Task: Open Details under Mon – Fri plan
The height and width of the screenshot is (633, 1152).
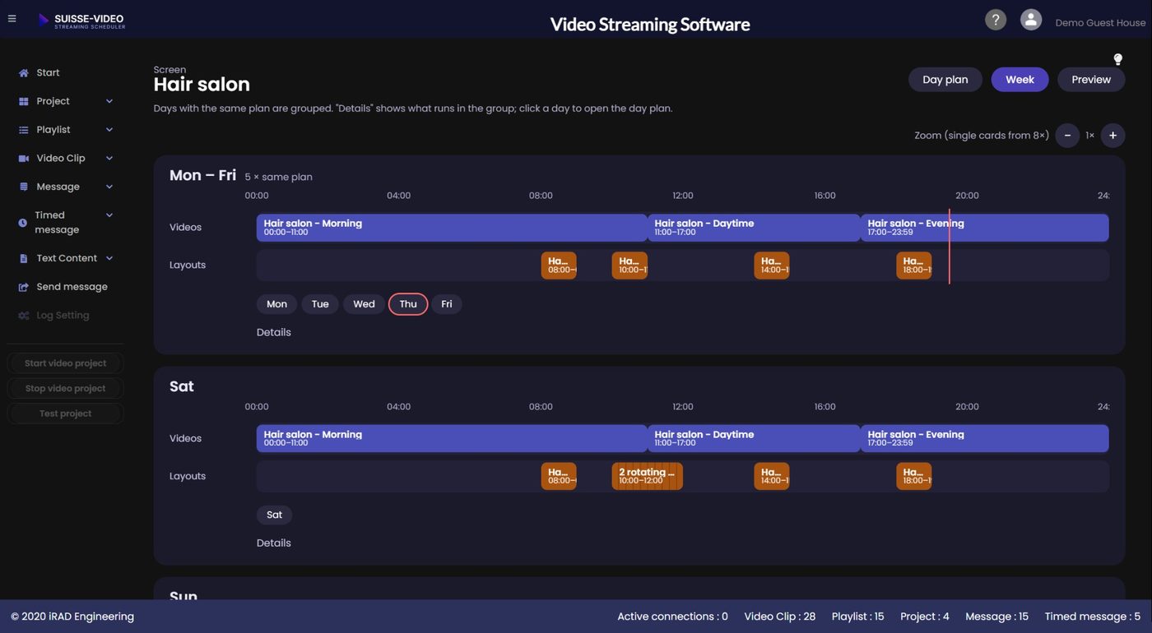Action: pos(274,332)
